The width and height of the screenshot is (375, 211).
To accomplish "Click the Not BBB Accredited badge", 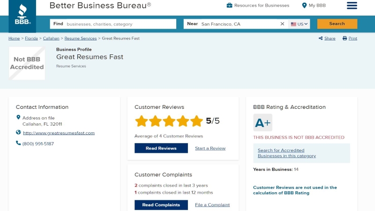I will click(x=27, y=63).
